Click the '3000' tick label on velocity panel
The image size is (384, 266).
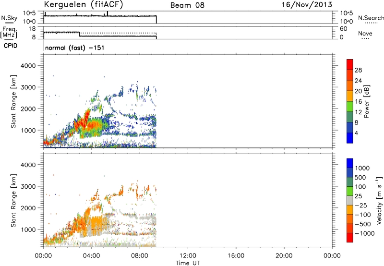point(28,186)
